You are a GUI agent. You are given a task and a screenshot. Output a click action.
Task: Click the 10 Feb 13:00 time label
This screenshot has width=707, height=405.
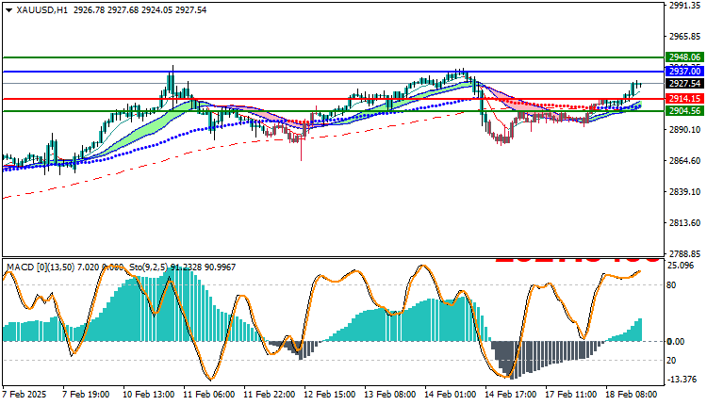[148, 395]
